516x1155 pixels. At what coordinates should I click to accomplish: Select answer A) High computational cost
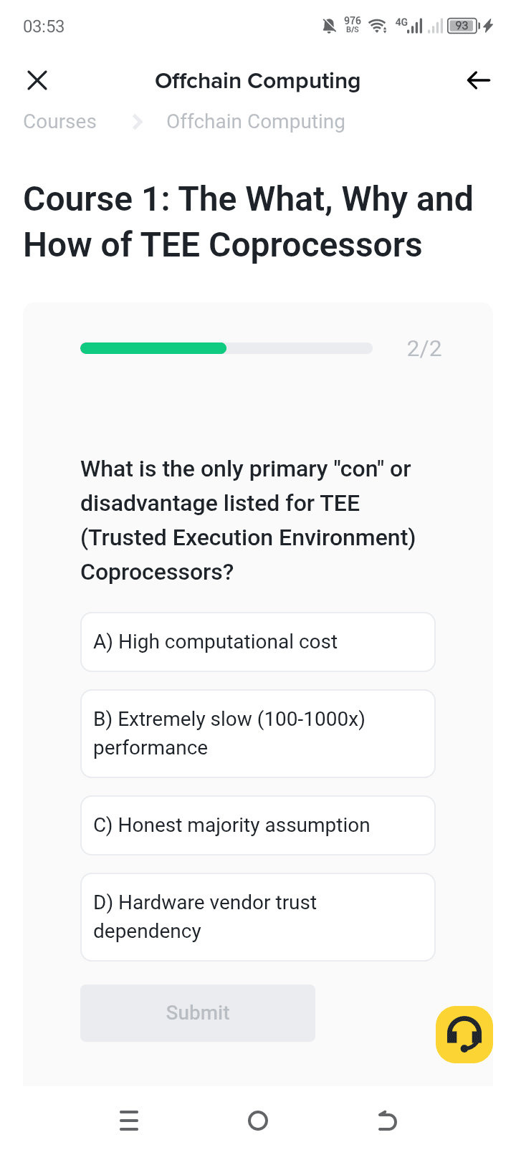click(x=258, y=642)
